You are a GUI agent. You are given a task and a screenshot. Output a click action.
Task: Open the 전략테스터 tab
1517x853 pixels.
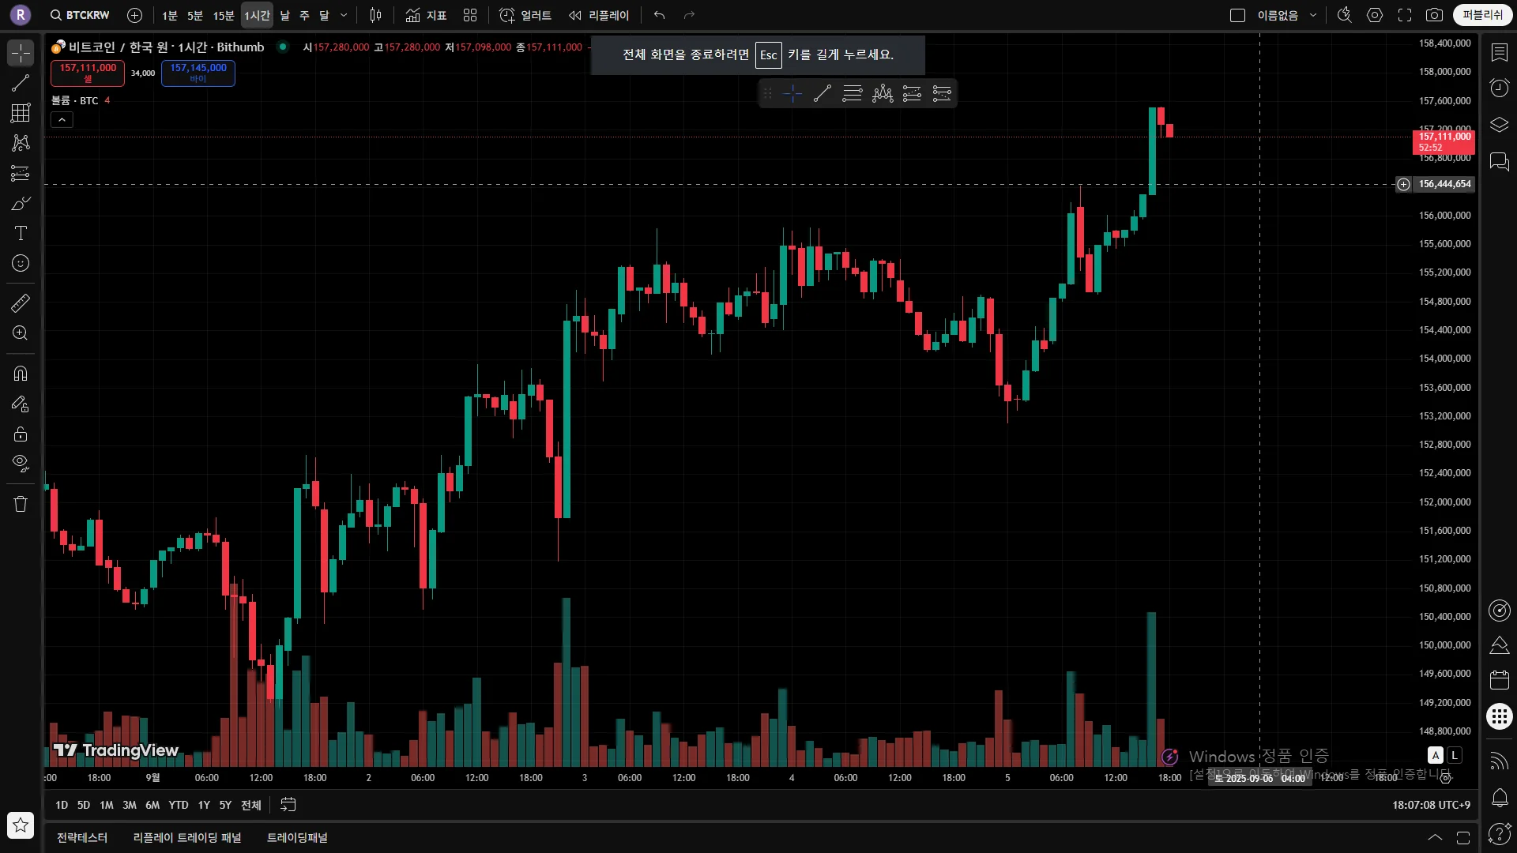pyautogui.click(x=82, y=837)
